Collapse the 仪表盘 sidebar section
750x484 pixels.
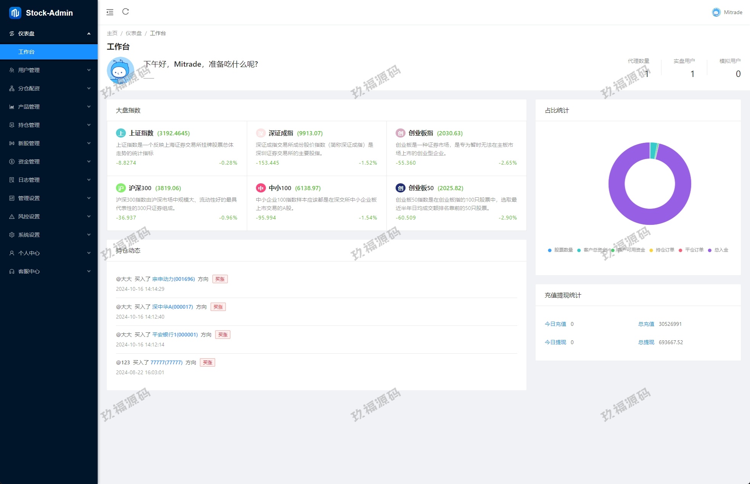[49, 34]
